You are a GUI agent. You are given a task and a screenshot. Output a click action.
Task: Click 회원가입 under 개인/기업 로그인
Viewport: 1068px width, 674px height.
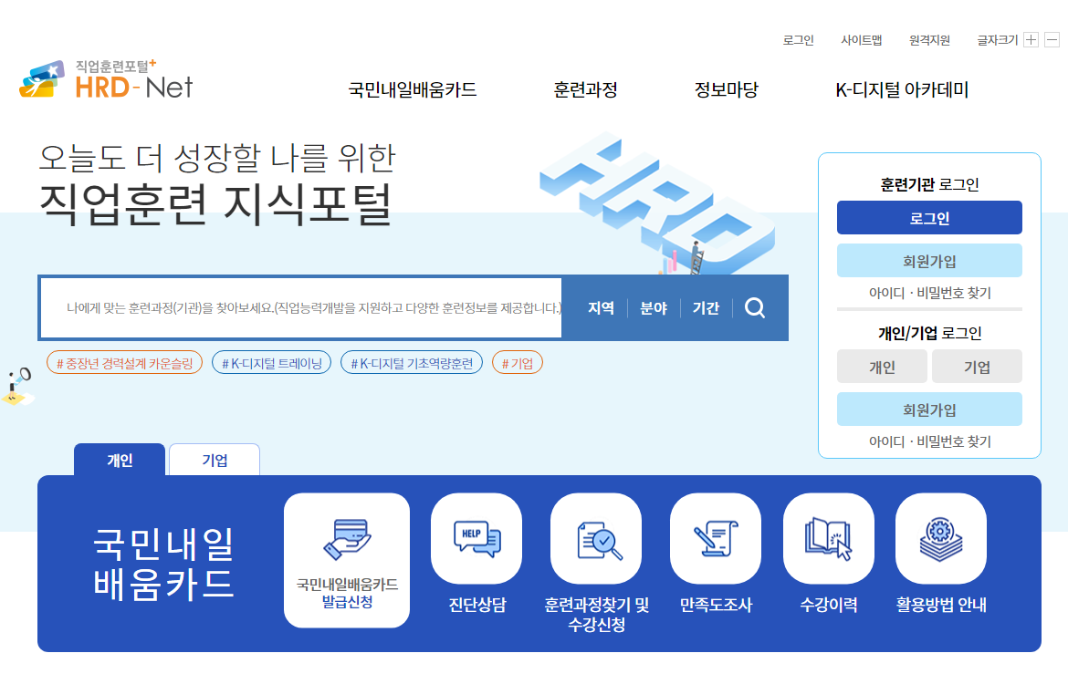pos(929,410)
